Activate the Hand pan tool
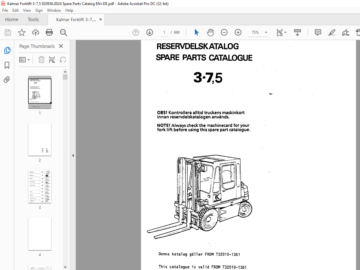 pos(210,32)
